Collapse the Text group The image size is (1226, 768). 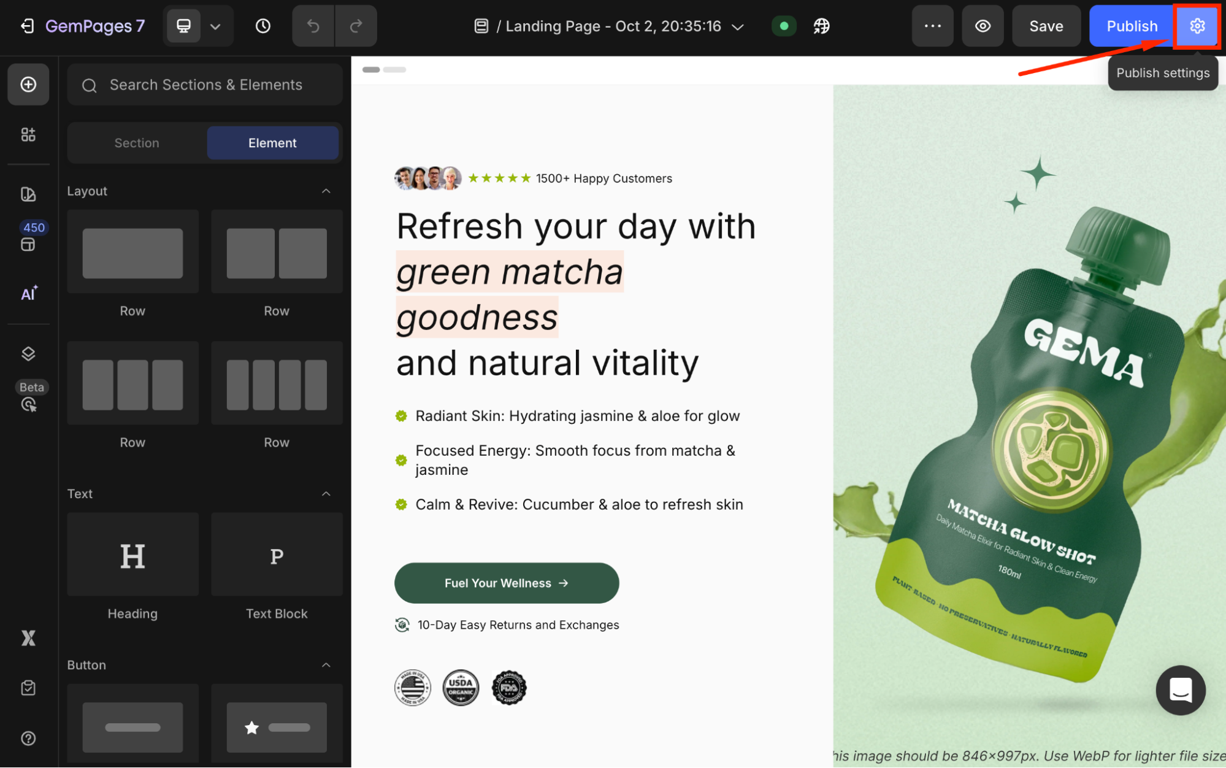tap(326, 493)
